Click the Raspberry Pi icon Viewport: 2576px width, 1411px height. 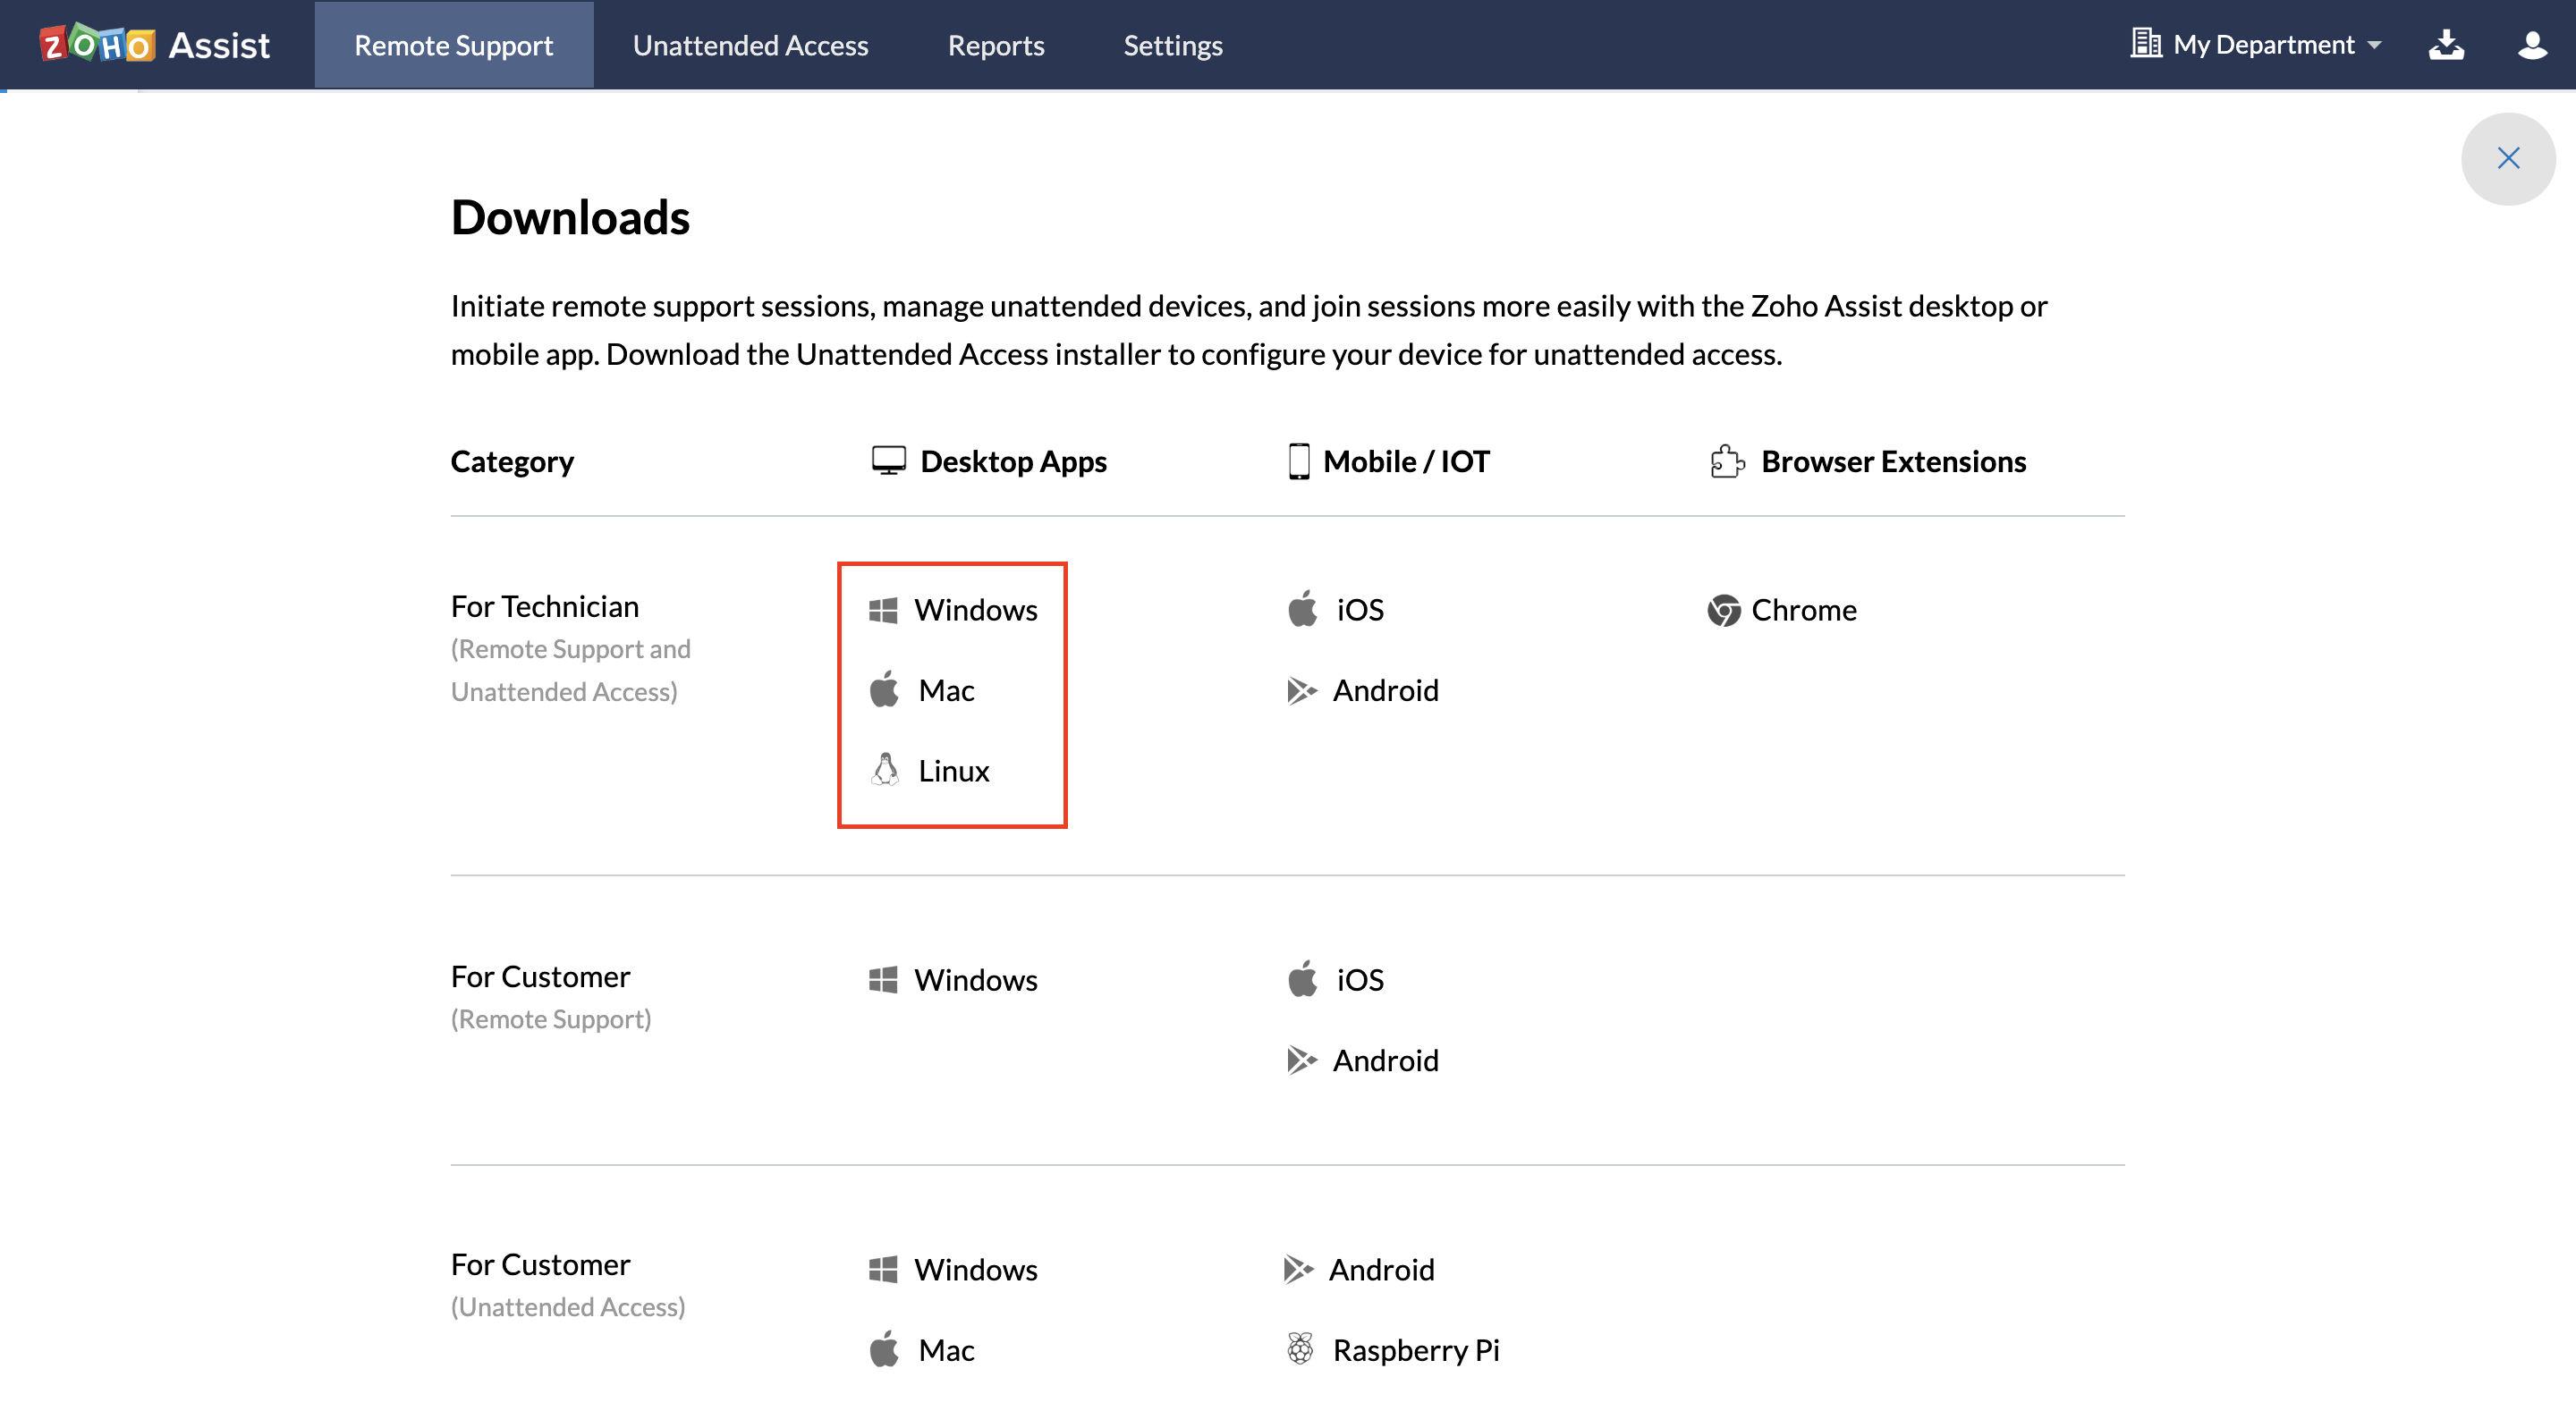tap(1300, 1349)
